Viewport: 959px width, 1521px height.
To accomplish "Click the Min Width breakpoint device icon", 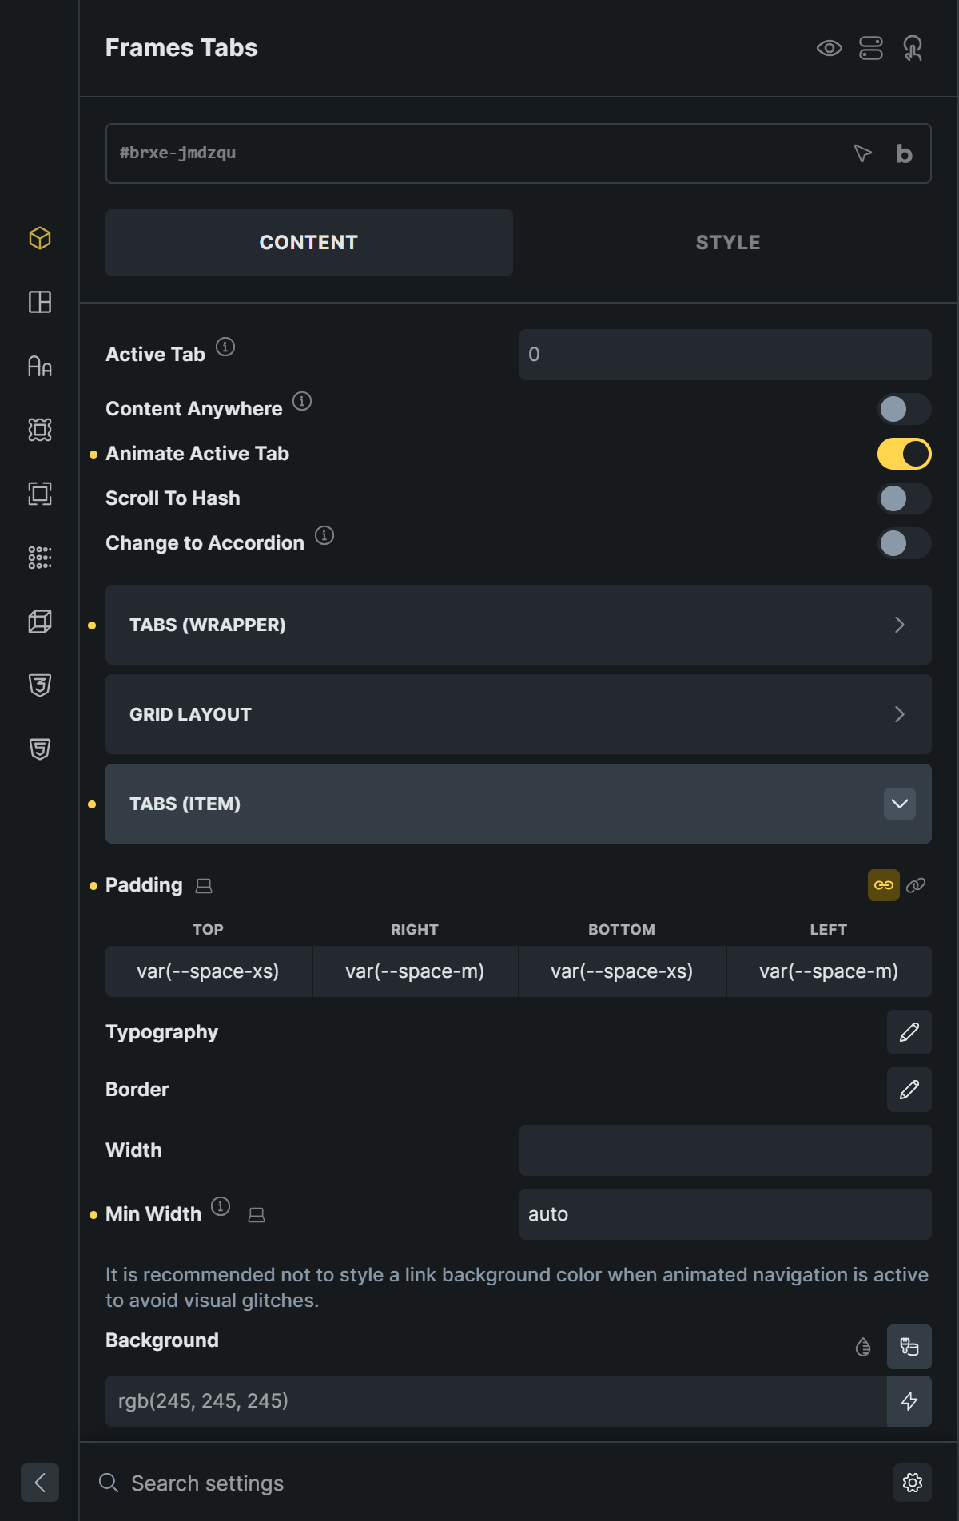I will (257, 1215).
